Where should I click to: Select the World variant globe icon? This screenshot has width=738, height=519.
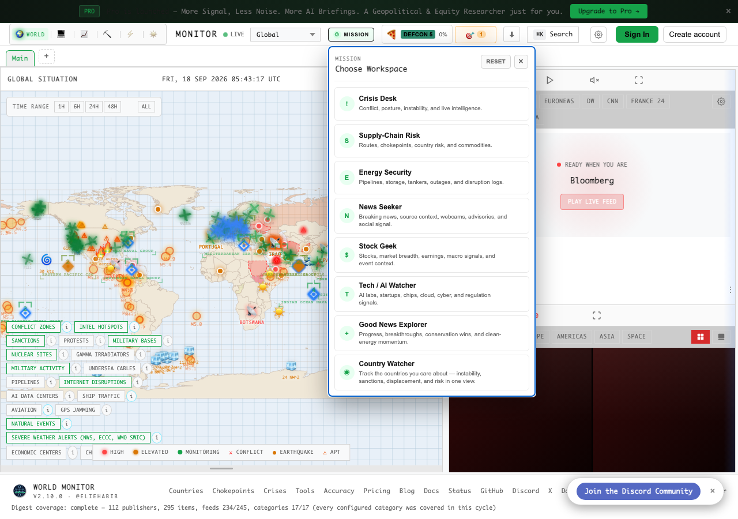[30, 34]
